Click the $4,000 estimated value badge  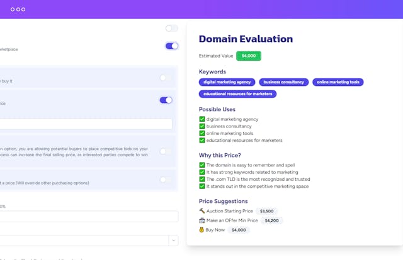248,56
